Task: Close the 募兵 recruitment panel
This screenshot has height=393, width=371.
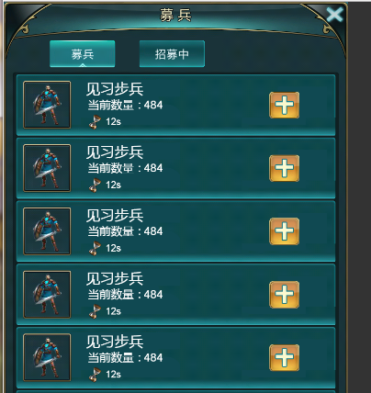Action: [x=334, y=15]
